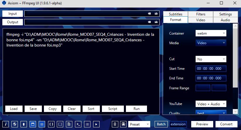Switch to the Video tab
This screenshot has width=241, height=130.
tap(201, 20)
